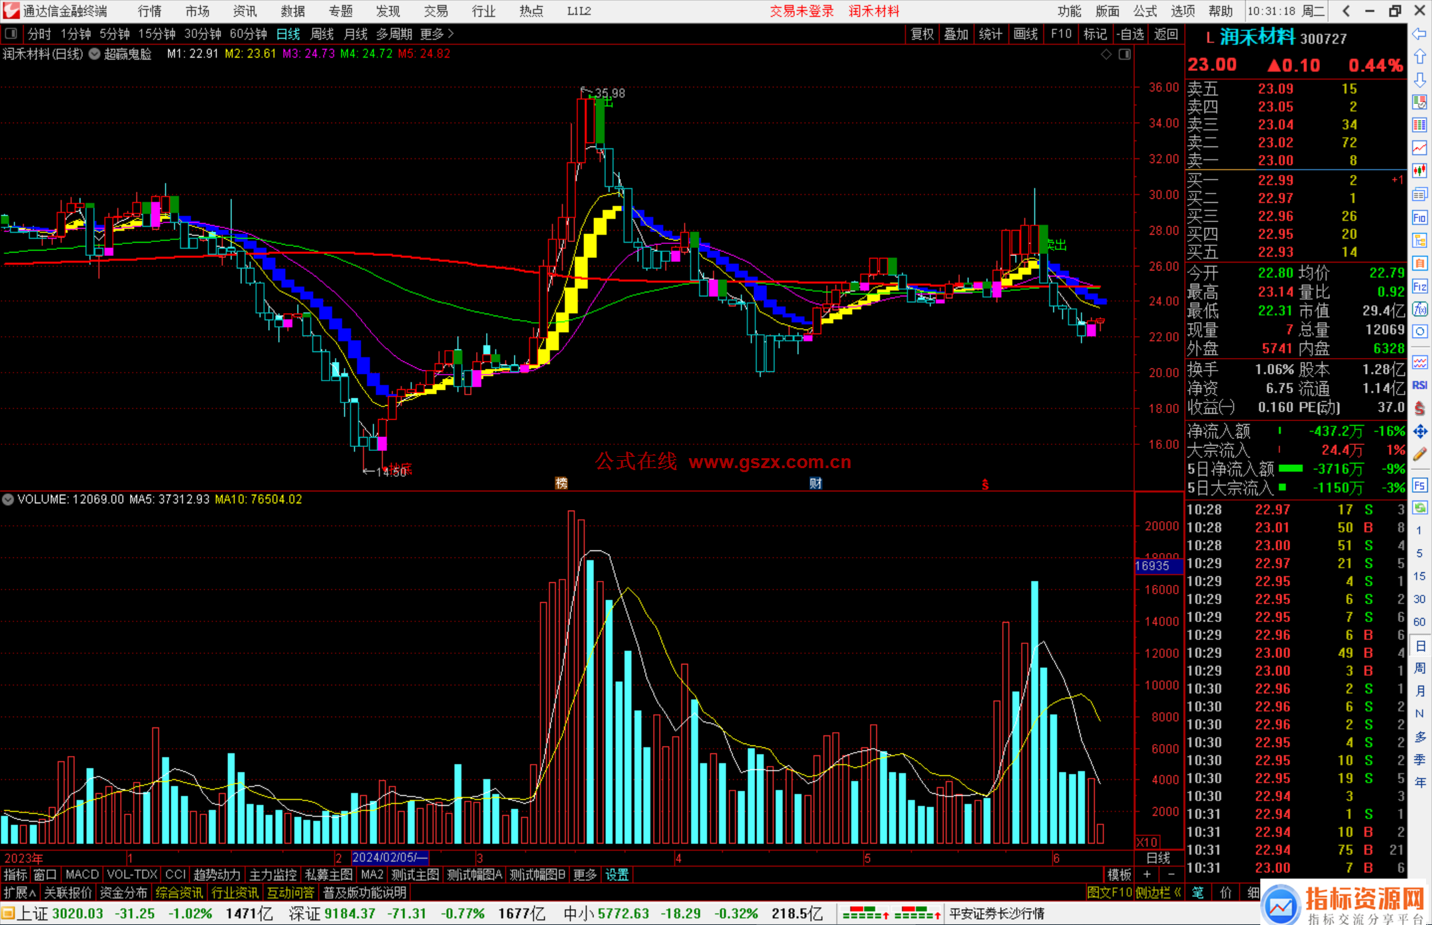The image size is (1432, 925).
Task: Toggle the 笔 tick view button
Action: [x=1197, y=893]
